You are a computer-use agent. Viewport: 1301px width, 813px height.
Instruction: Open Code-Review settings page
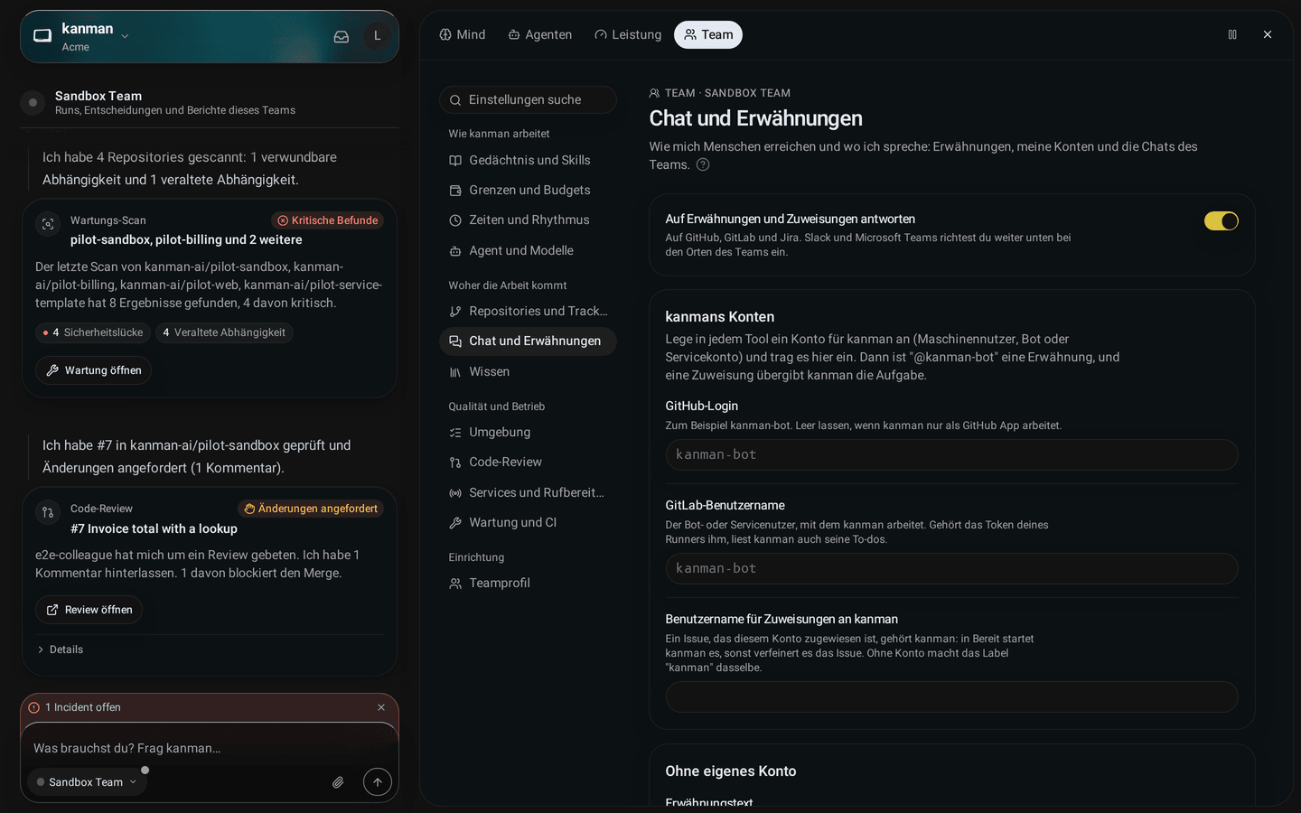pyautogui.click(x=528, y=462)
